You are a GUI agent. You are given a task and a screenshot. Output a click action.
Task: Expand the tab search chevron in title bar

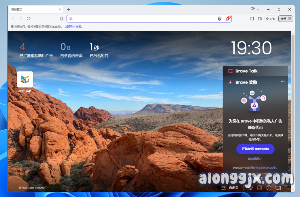click(258, 10)
